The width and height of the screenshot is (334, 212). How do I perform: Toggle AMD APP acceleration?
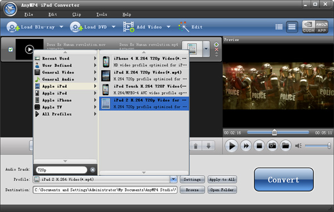(x=322, y=27)
